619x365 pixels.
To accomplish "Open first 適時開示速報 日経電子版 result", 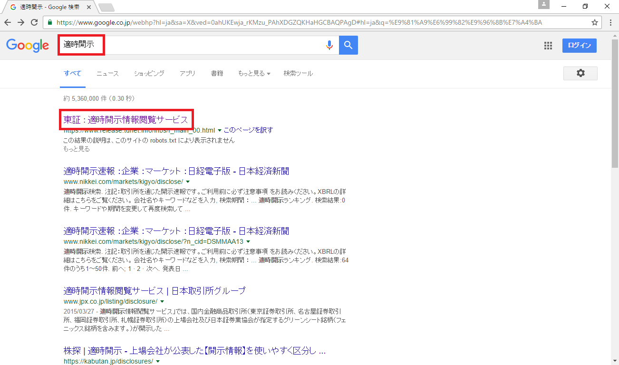I will point(176,171).
